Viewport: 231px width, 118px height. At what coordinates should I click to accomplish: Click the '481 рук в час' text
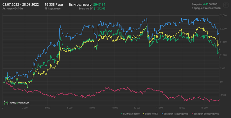(52, 8)
